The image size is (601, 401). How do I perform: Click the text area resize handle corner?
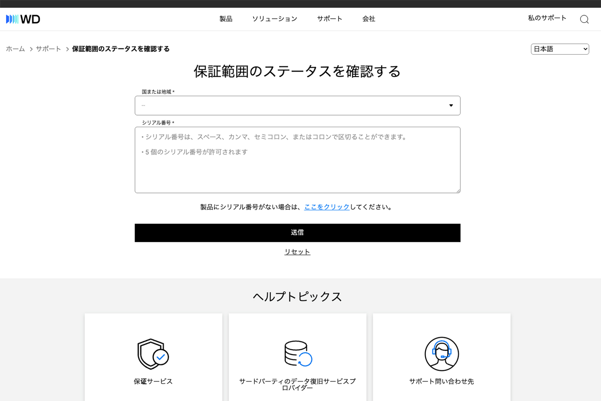(458, 191)
